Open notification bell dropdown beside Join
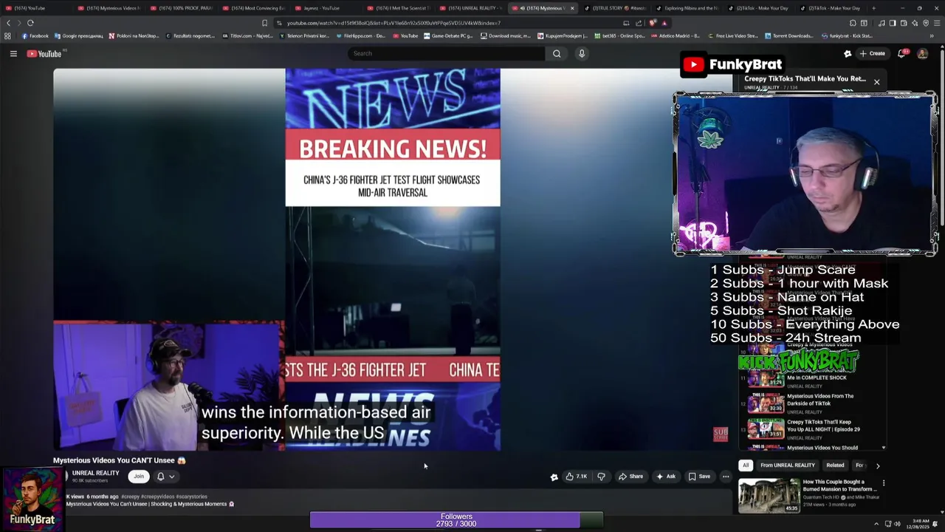This screenshot has height=532, width=945. pos(165,477)
